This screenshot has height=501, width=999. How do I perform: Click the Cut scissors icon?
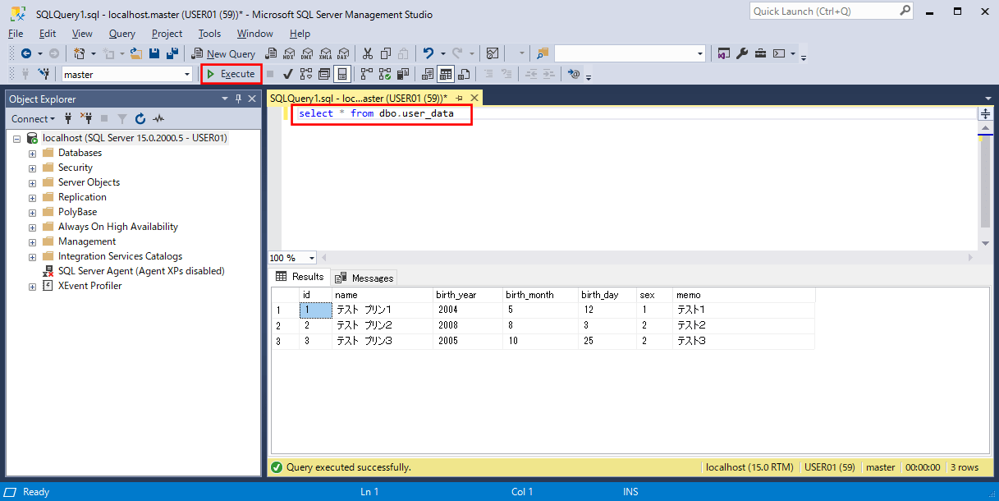[x=367, y=53]
